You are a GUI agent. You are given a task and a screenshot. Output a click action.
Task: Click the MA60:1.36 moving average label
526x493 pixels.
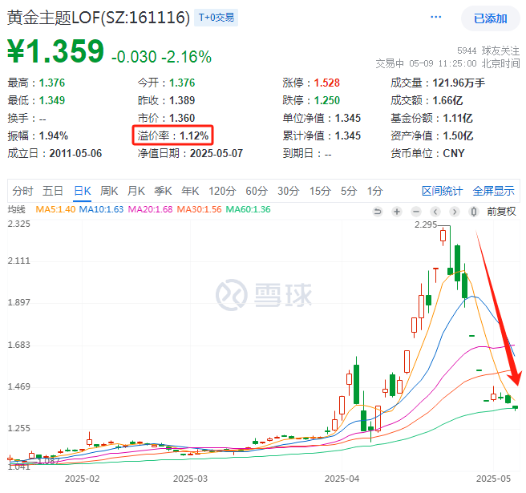248,209
